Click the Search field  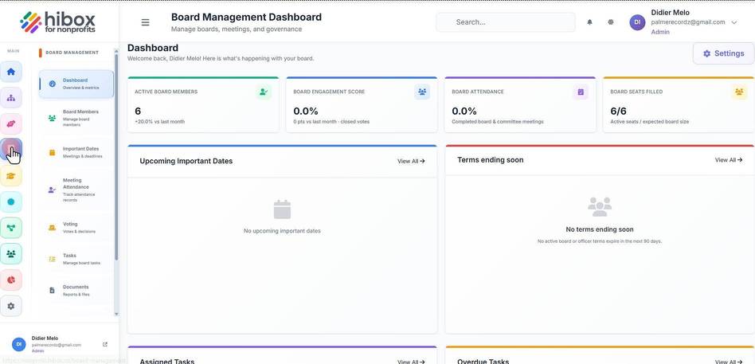point(506,22)
